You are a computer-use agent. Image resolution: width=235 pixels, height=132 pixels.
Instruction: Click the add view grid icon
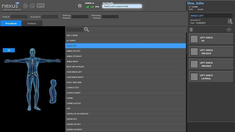tap(230, 21)
